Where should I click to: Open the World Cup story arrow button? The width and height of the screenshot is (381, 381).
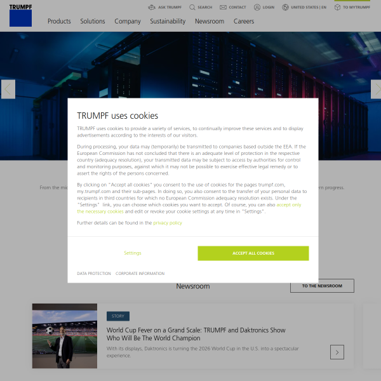coord(337,352)
